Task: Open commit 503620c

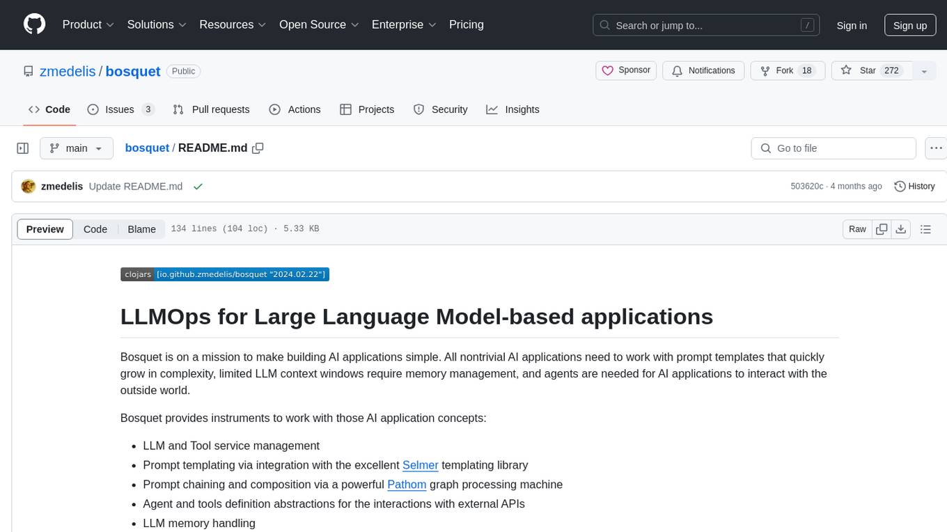Action: pyautogui.click(x=807, y=187)
